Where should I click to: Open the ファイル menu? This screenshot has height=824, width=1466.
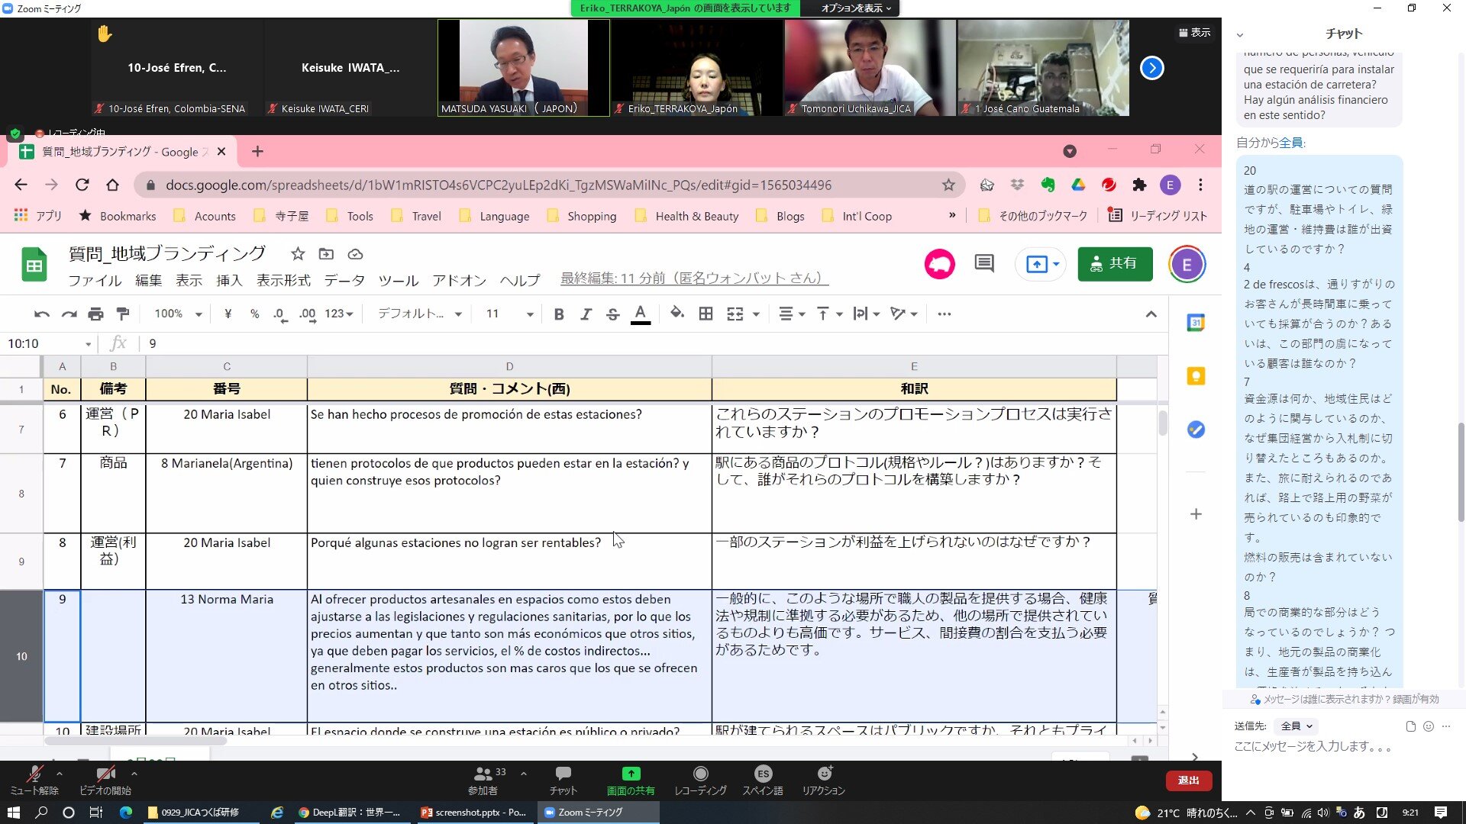click(95, 280)
